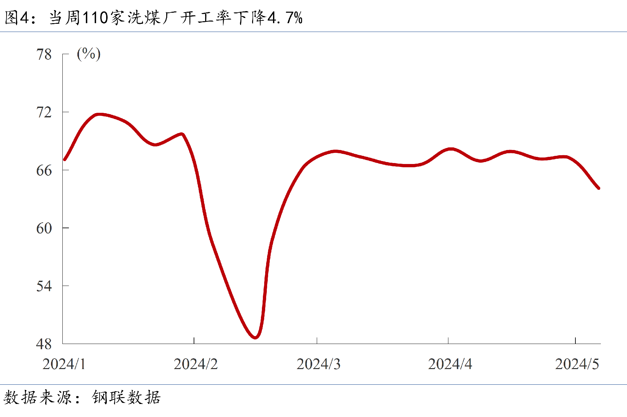Screen dimensions: 627x417
Task: Click the 数据来源 label at bottom
Action: click(38, 397)
